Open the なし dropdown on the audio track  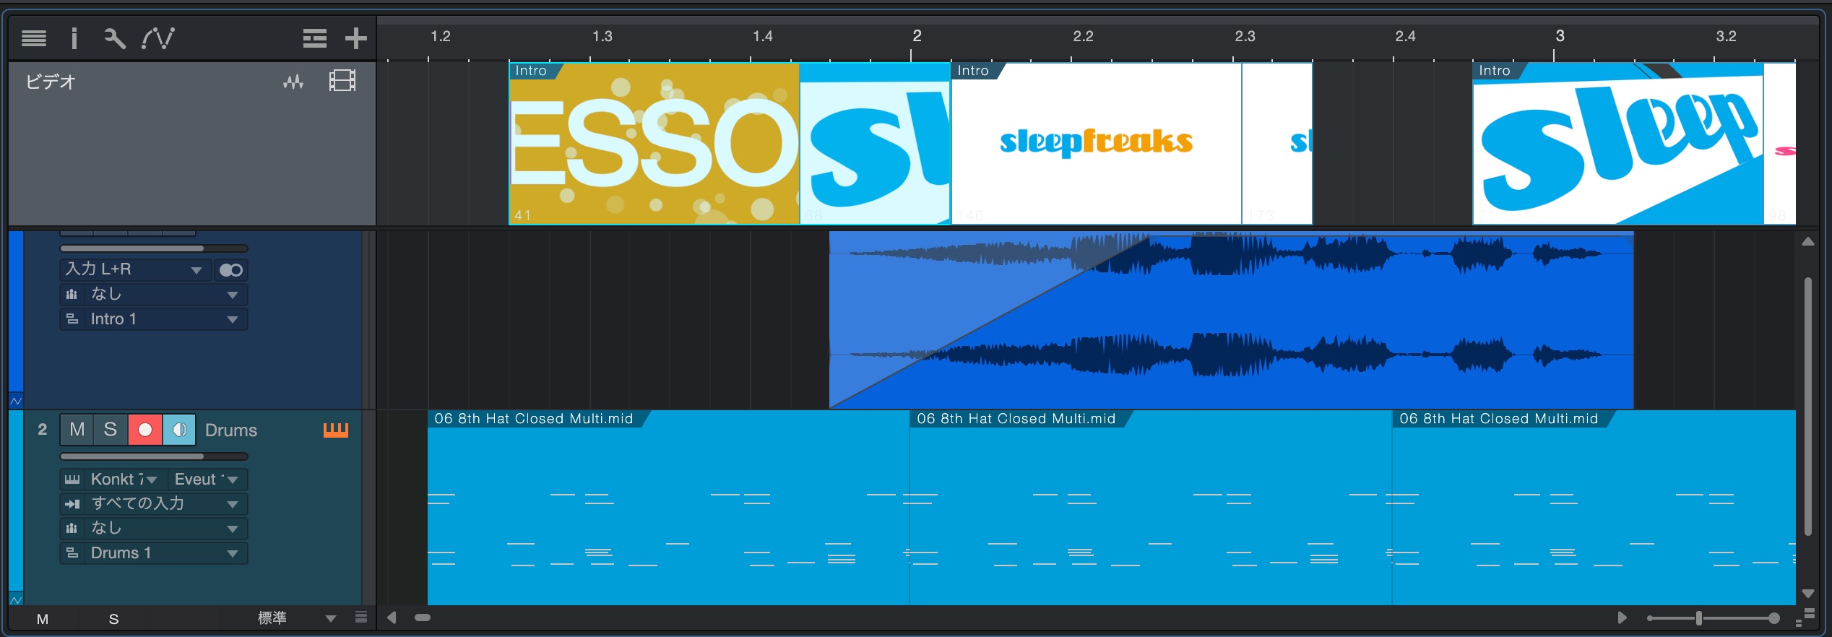tap(154, 295)
